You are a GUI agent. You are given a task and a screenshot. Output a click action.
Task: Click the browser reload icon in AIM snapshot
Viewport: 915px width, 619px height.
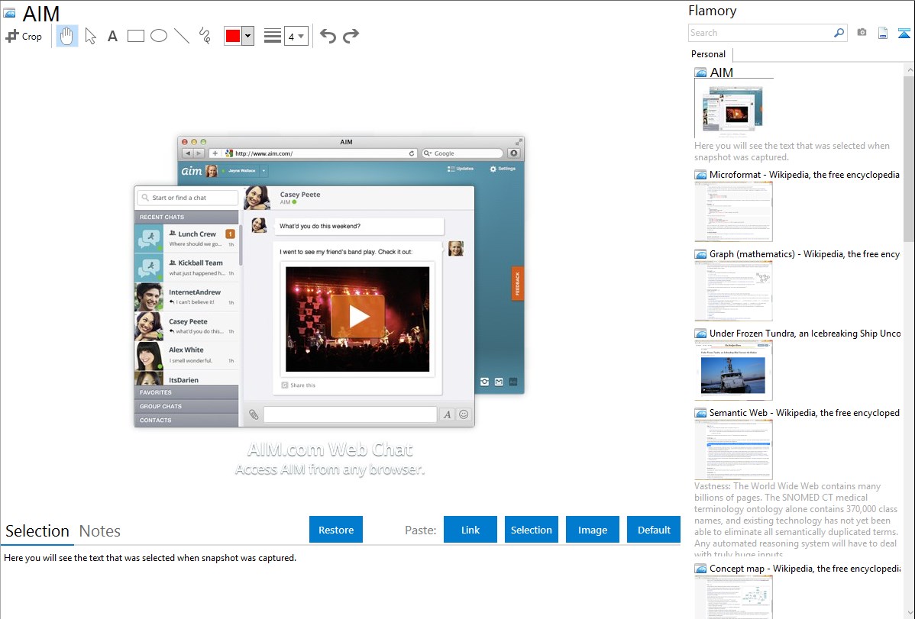click(x=412, y=153)
